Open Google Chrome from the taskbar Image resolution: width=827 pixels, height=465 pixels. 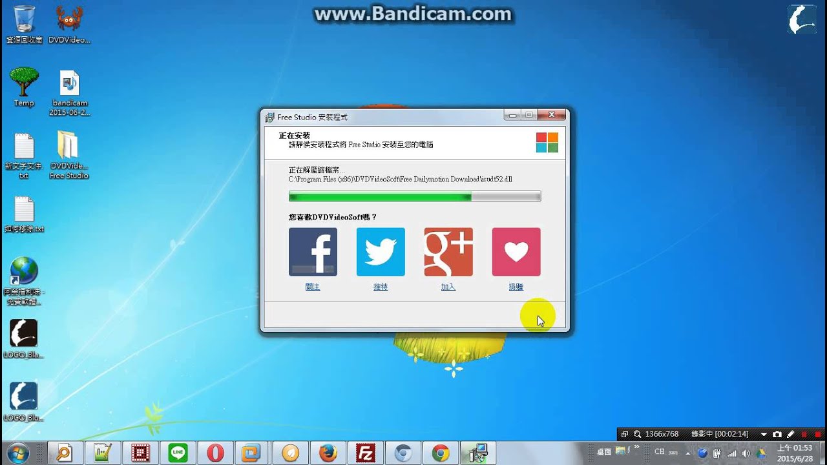441,453
